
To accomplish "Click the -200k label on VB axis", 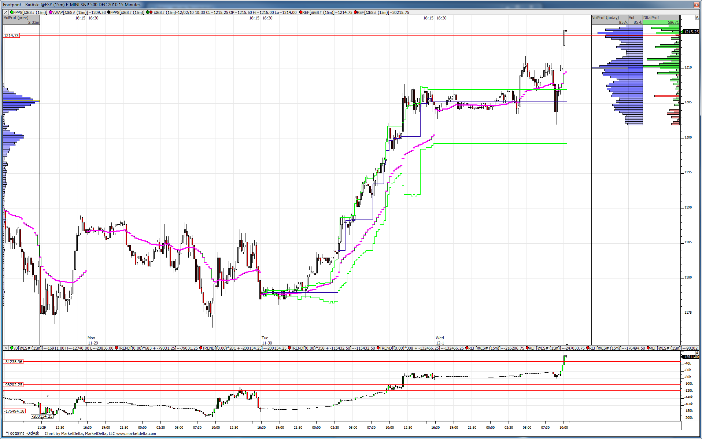I will point(688,418).
